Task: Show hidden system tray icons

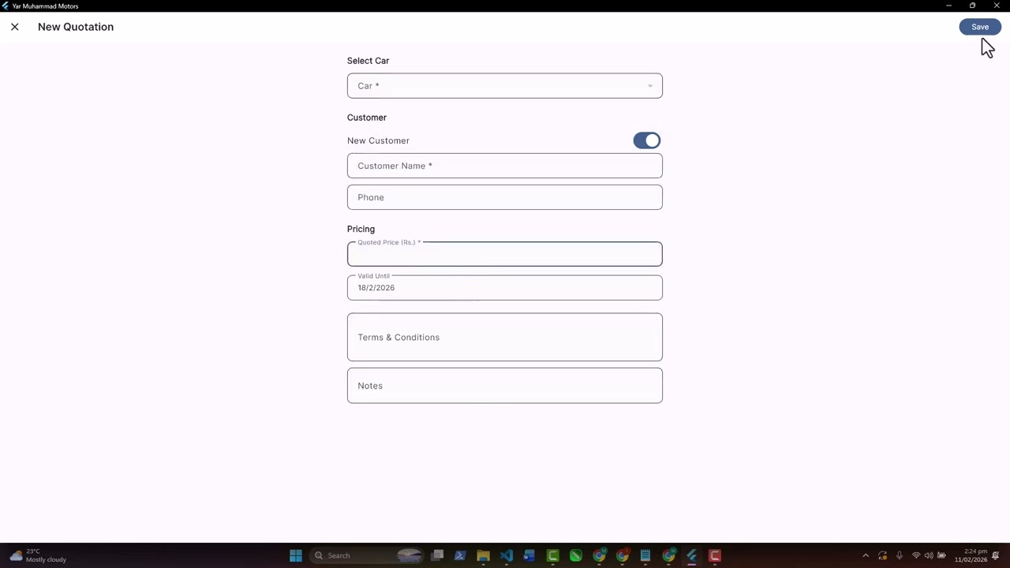Action: point(866,555)
